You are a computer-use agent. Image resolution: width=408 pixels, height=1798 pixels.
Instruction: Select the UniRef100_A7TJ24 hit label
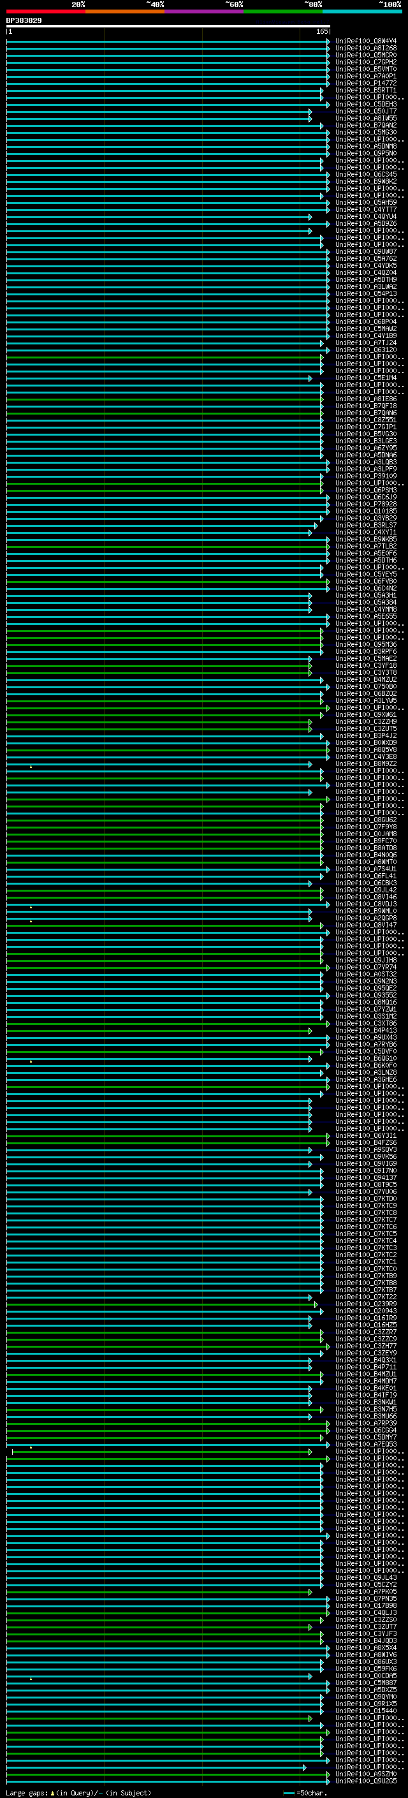(365, 343)
